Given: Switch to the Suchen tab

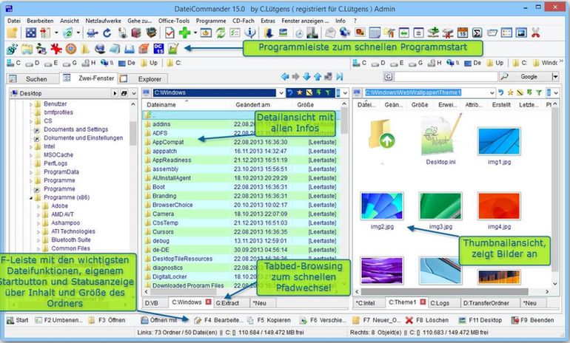Looking at the screenshot, I should click(x=33, y=79).
